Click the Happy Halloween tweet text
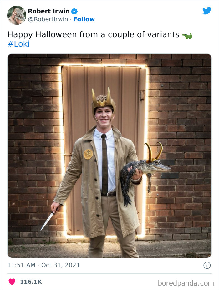Screen dimensions: 219x290 click(x=93, y=34)
